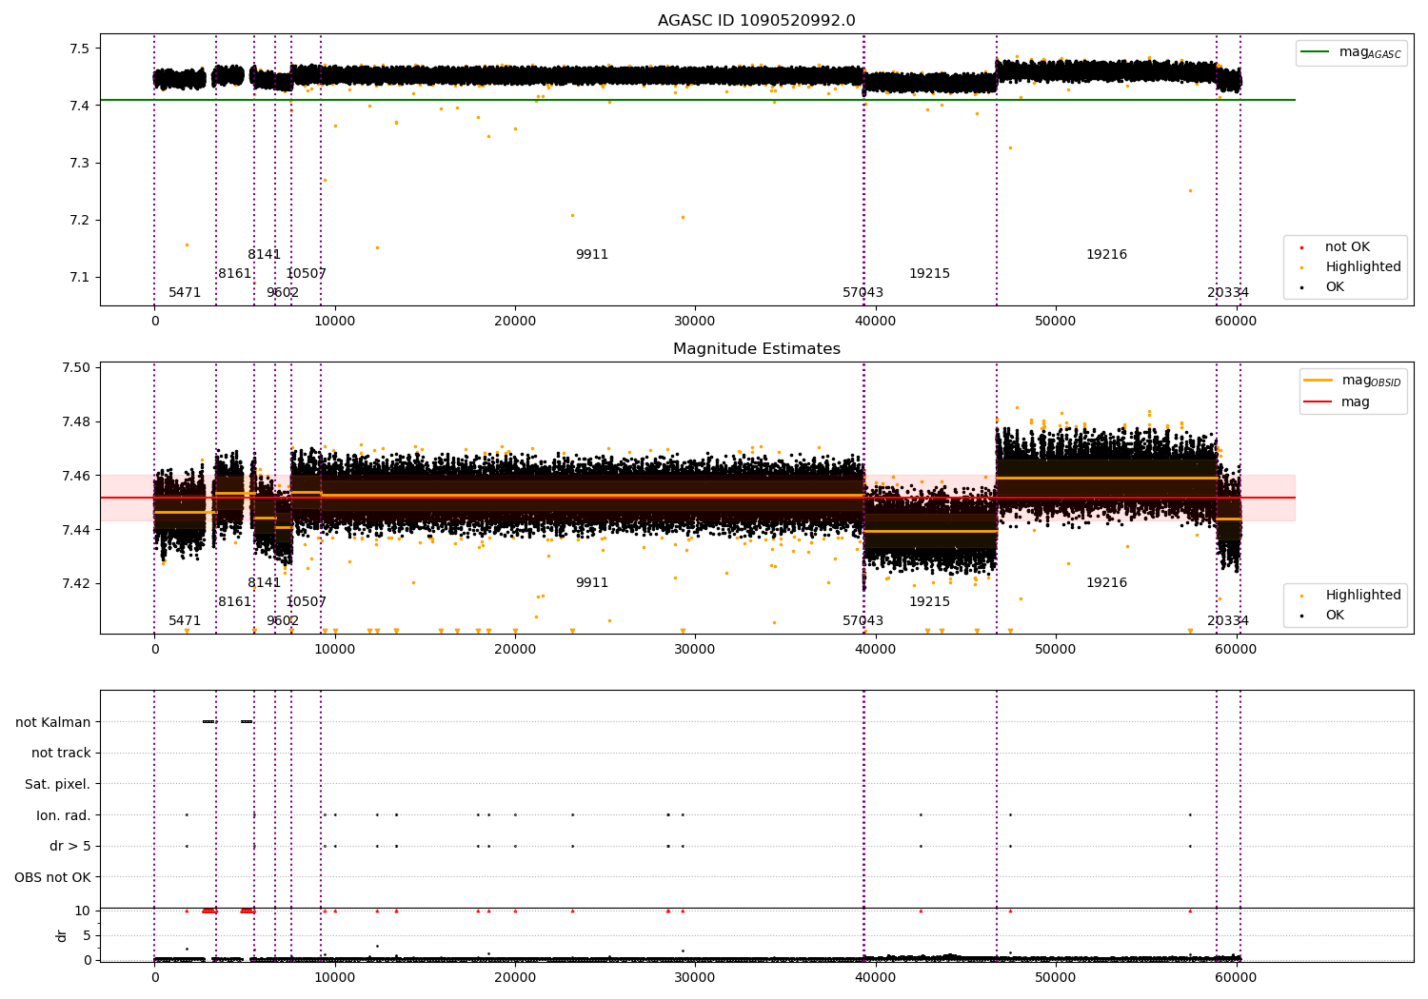Image resolution: width=1428 pixels, height=999 pixels.
Task: Click x-axis tick 40000 in middle plot
Action: pos(876,650)
